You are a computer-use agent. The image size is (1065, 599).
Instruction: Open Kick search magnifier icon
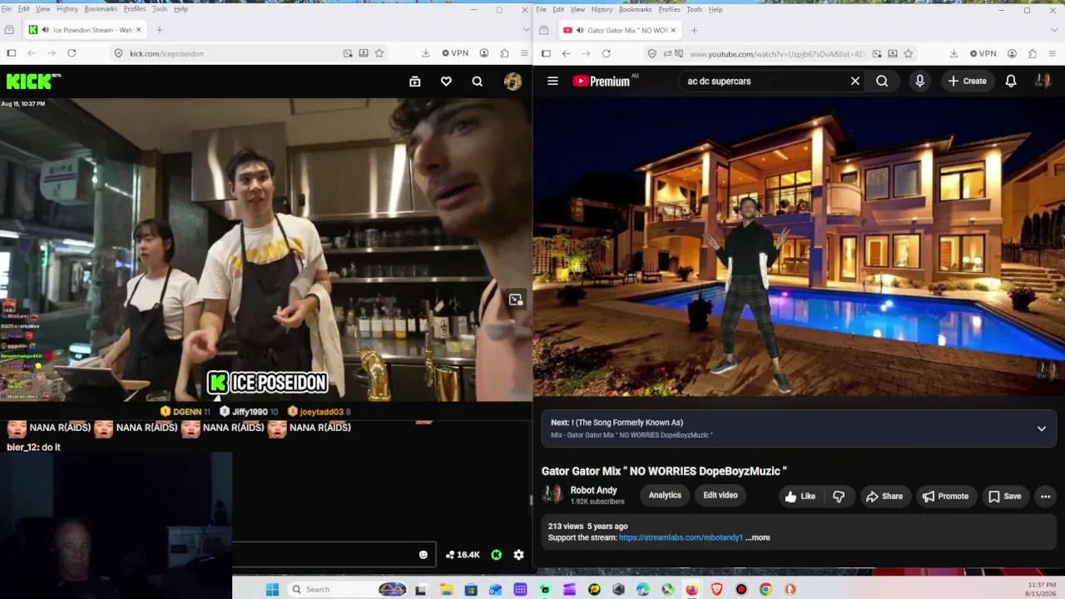pyautogui.click(x=477, y=82)
